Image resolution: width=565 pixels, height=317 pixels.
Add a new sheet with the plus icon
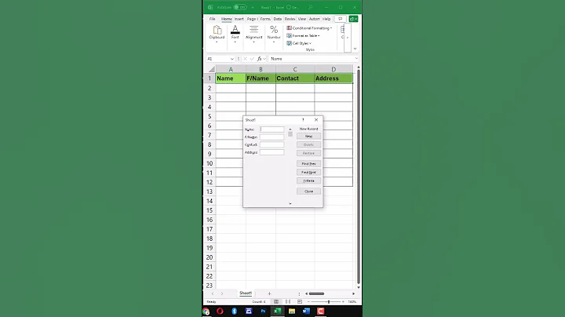[x=269, y=293]
